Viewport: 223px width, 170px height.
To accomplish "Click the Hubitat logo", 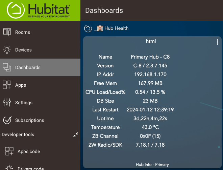I will 40,10.
